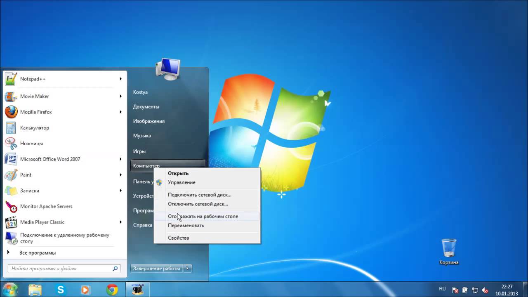
Task: Open Mozilla Firefox icon in Start menu
Action: (x=11, y=112)
